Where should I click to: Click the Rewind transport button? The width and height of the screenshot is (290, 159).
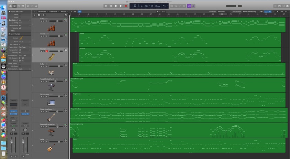coord(106,6)
